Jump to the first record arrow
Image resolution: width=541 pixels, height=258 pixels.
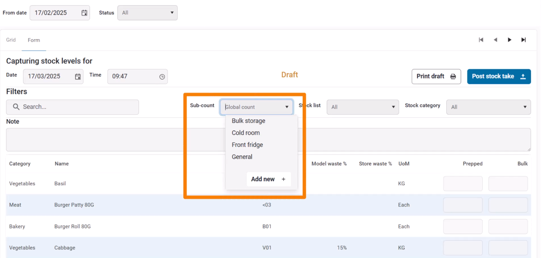click(481, 40)
